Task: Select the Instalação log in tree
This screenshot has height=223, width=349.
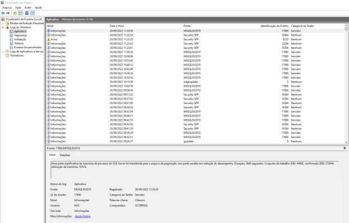Action: tap(20, 39)
